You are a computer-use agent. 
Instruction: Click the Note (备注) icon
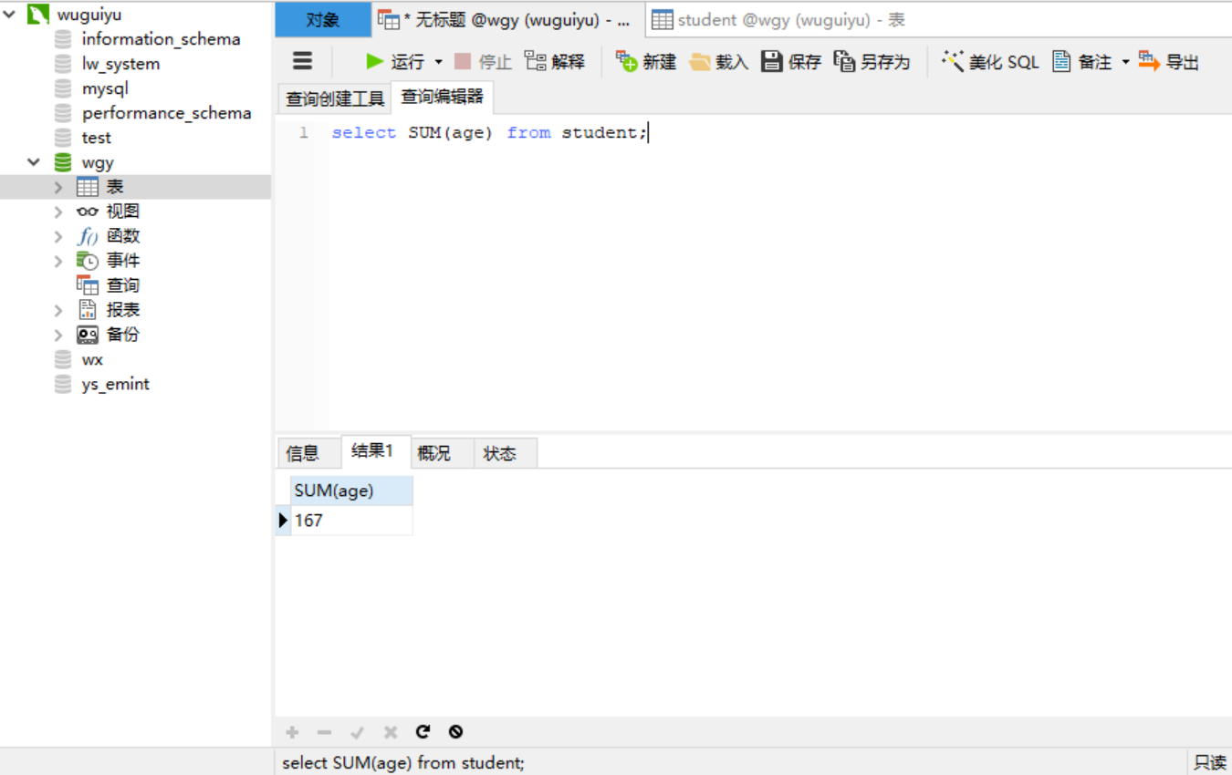pos(1061,61)
